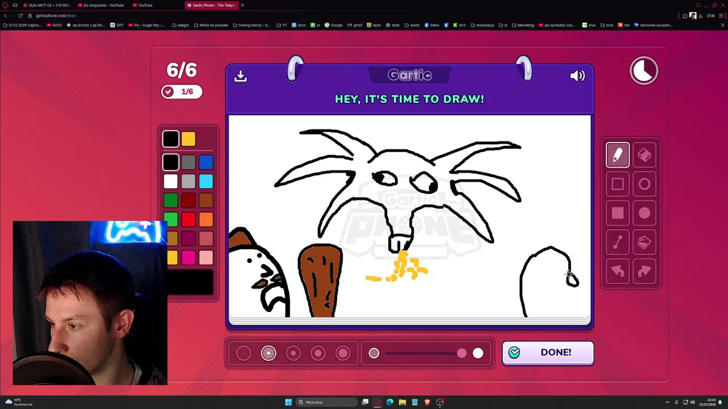Screen dimensions: 728x409
Task: Pick the recent yellow swatch above the divider
Action: 188,139
